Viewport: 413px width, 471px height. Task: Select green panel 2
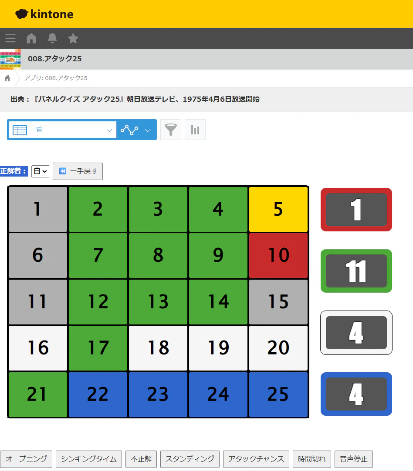pos(98,209)
